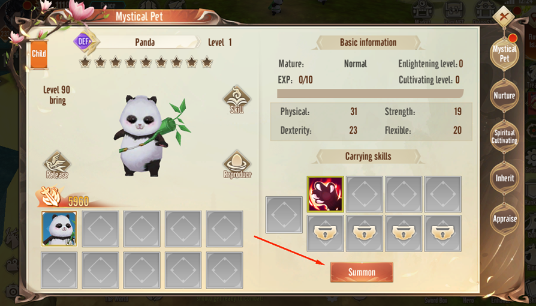Tap the orange Child tag

pyautogui.click(x=38, y=54)
